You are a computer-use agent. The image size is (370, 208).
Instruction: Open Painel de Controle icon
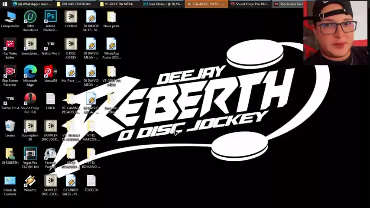(x=10, y=181)
